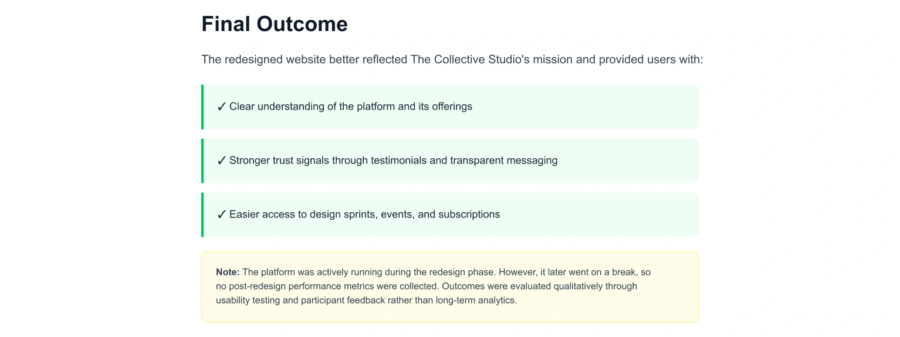
Task: Click the checkmark beside "Stronger trust signals"
Action: point(222,161)
